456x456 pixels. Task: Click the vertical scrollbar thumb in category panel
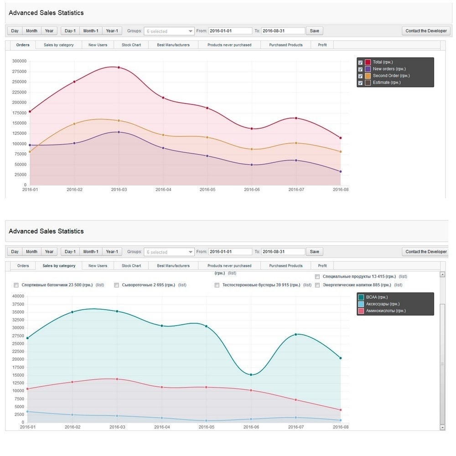[x=442, y=364]
